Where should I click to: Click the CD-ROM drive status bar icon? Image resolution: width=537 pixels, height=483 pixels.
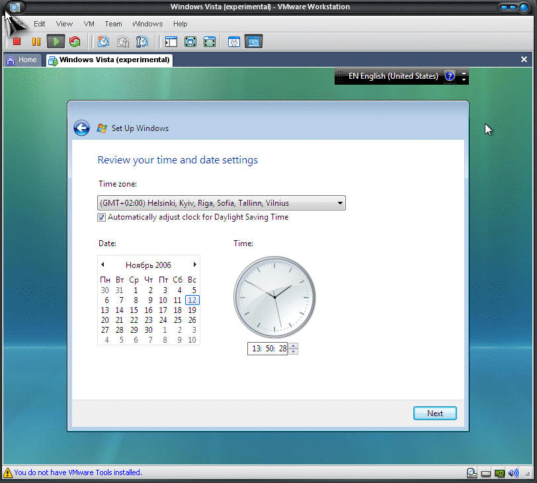472,473
